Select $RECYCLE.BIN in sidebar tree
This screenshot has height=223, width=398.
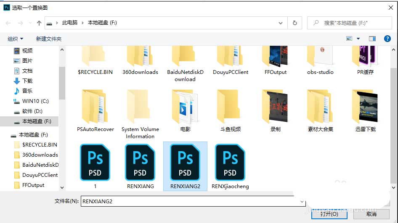(40, 145)
